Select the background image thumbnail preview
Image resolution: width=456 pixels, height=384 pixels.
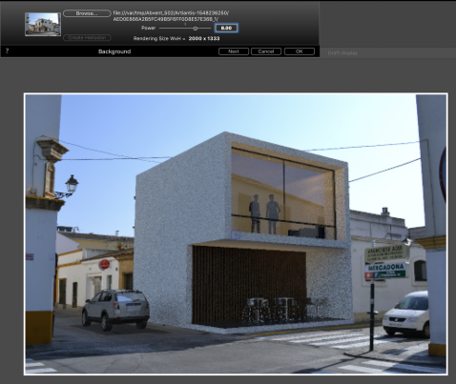43,24
